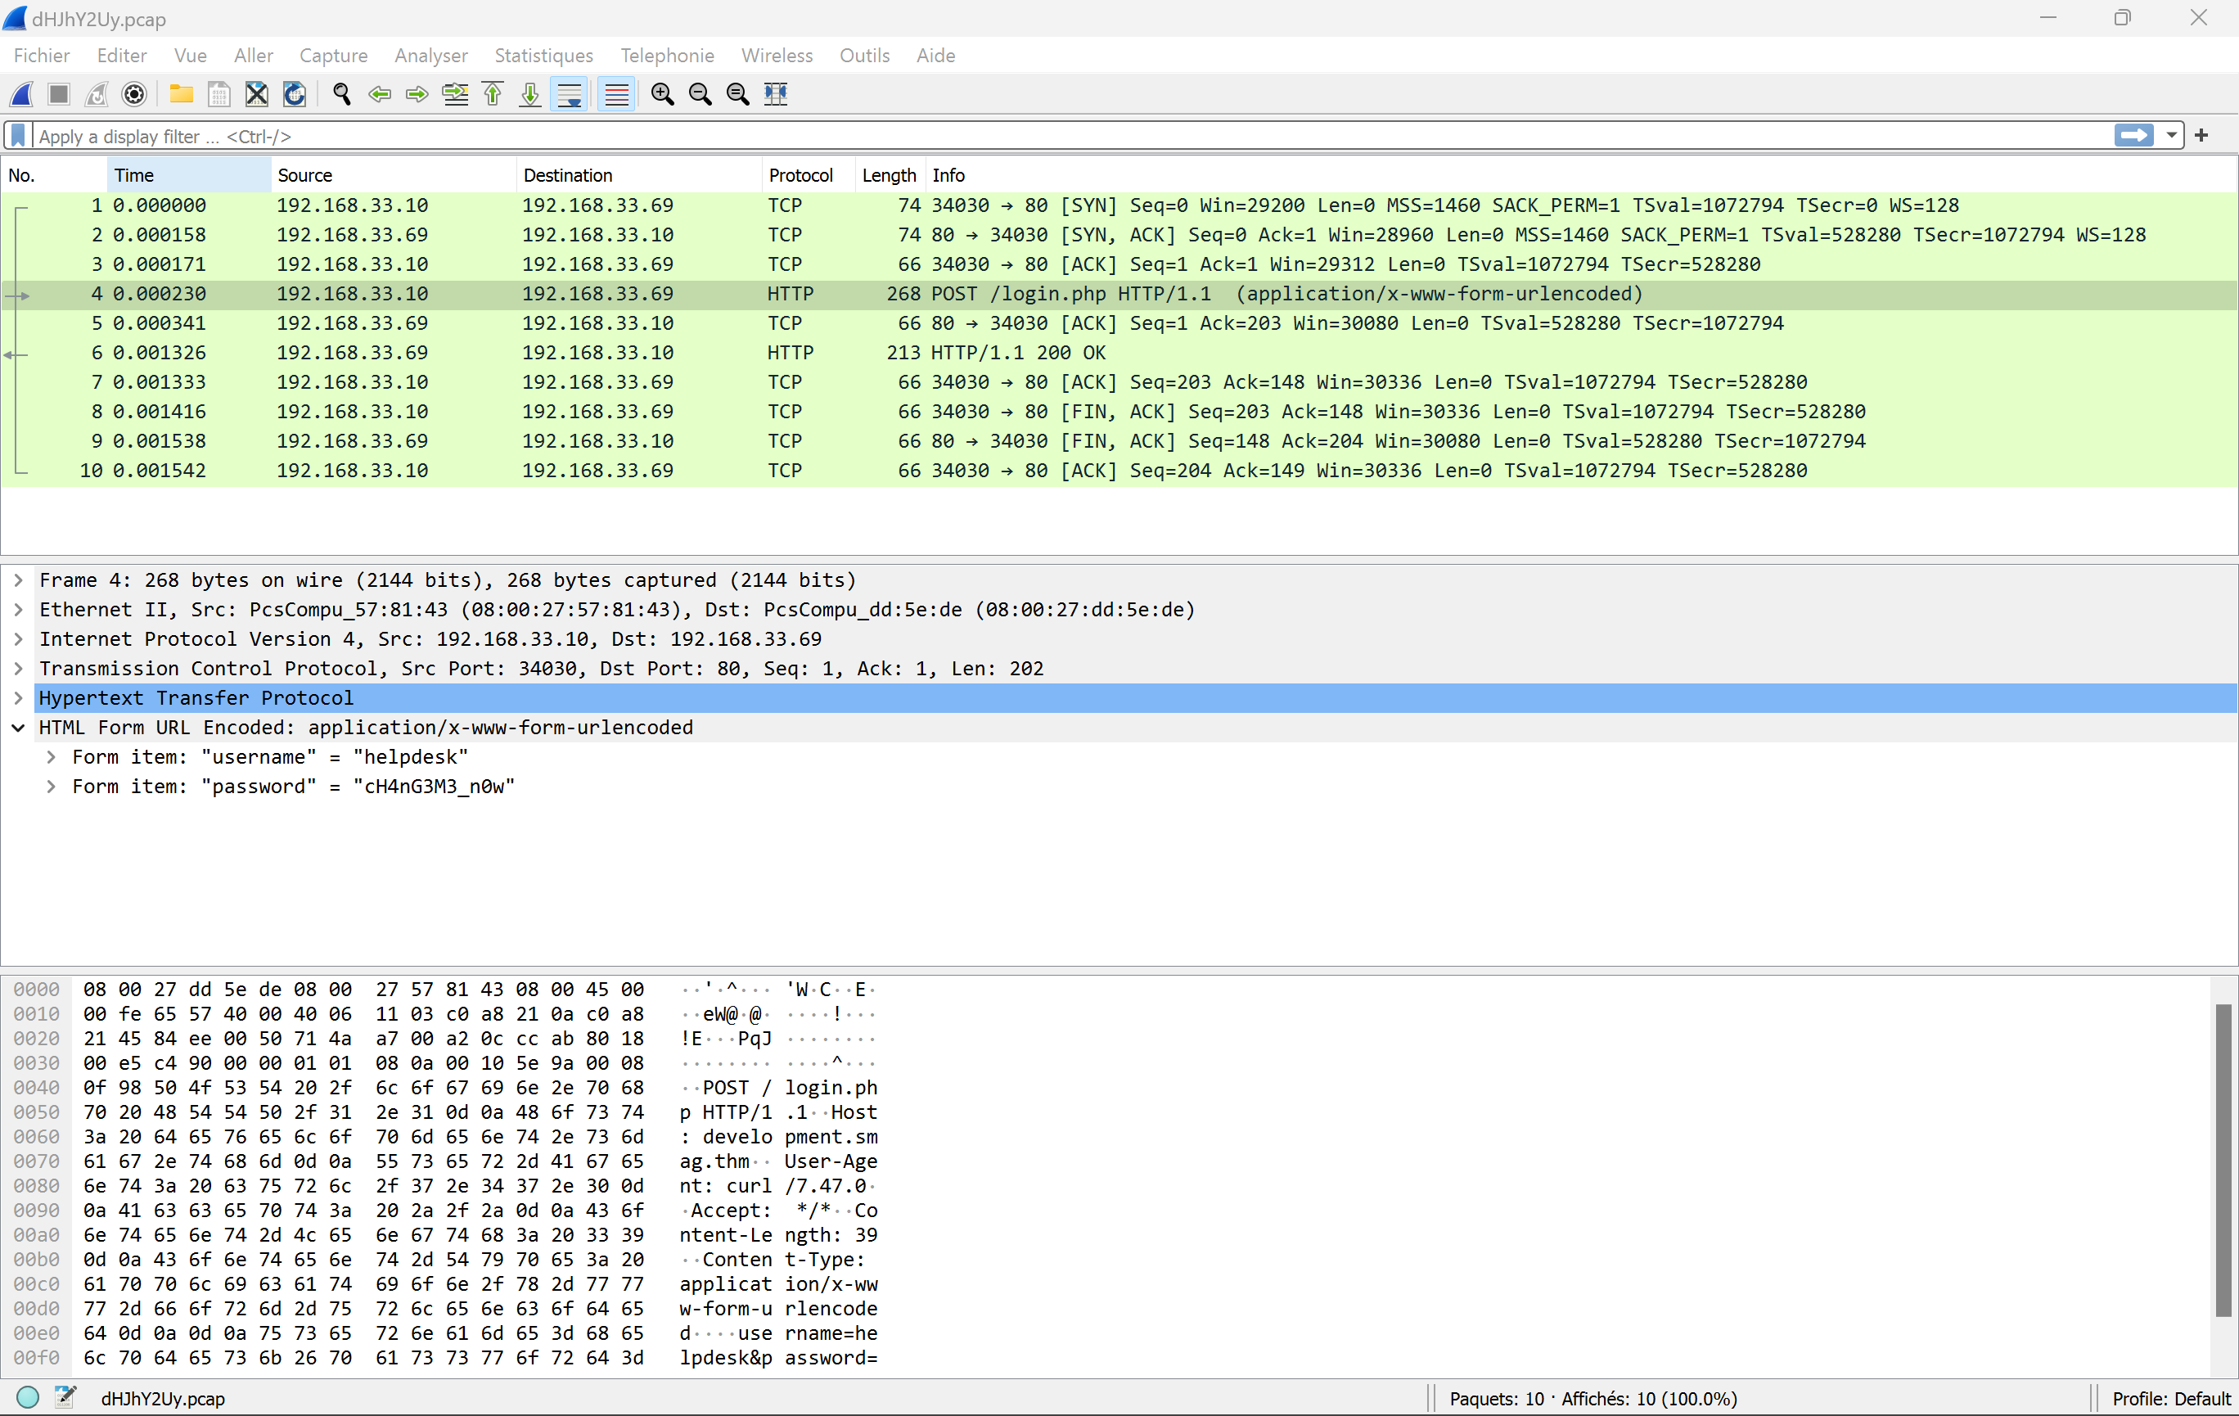Click the start capture shark fin icon
The height and width of the screenshot is (1416, 2239).
22,94
